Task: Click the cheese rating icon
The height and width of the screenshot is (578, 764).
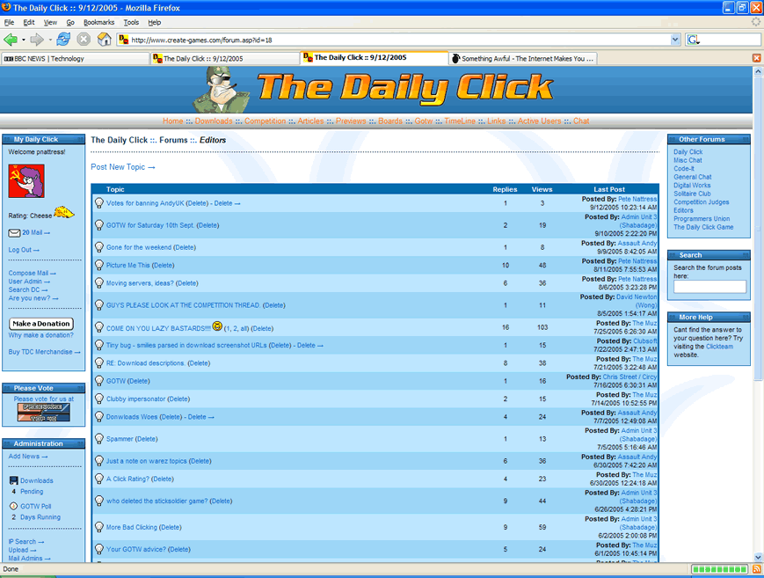Action: tap(64, 212)
